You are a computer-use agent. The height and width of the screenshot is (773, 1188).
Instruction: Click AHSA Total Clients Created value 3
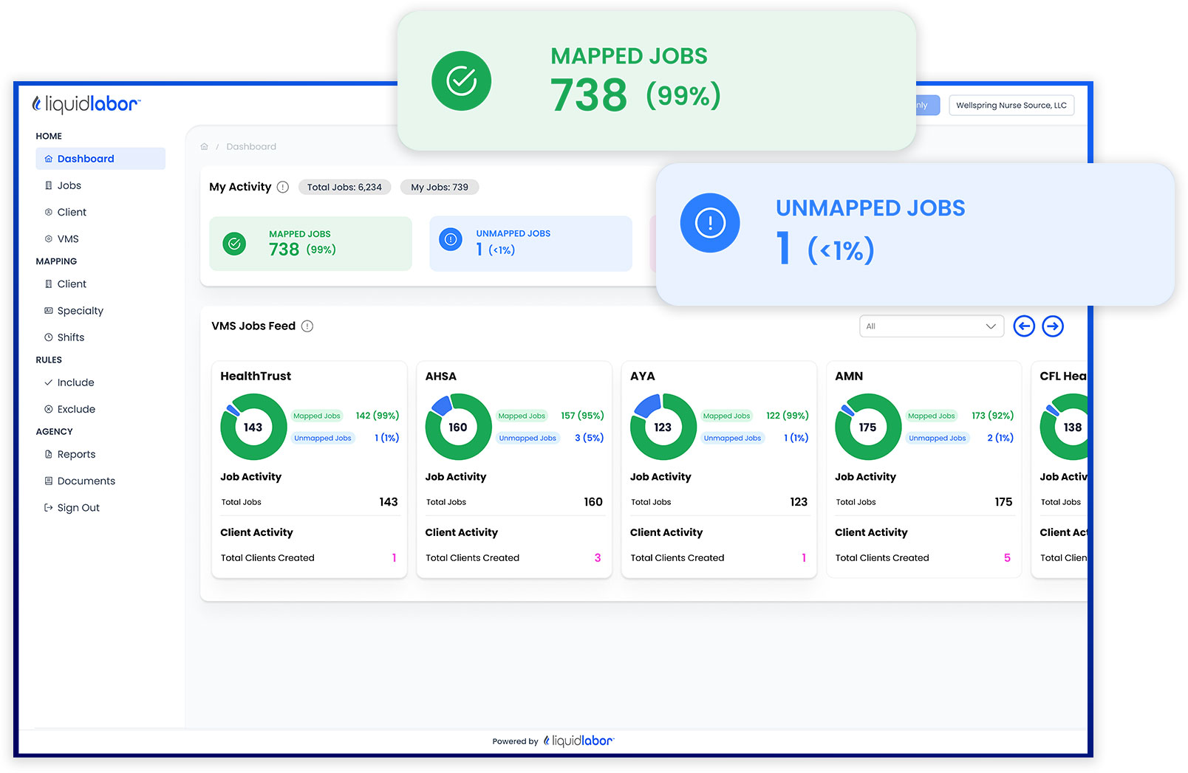[598, 557]
